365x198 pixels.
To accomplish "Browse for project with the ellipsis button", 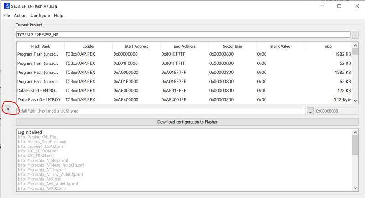I will (x=355, y=35).
